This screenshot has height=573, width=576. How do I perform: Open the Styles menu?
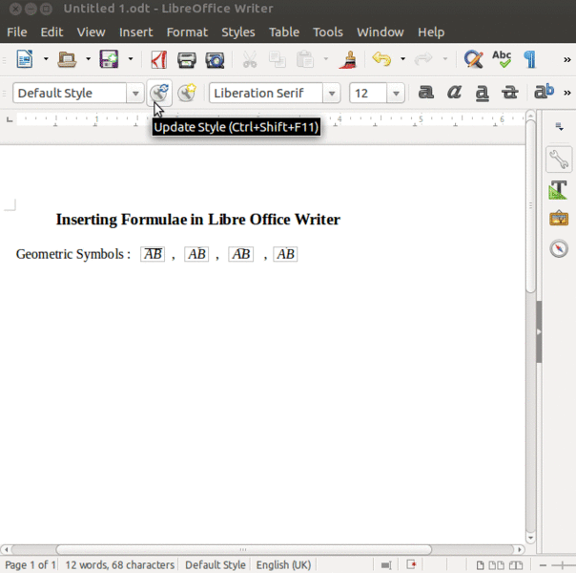[238, 32]
